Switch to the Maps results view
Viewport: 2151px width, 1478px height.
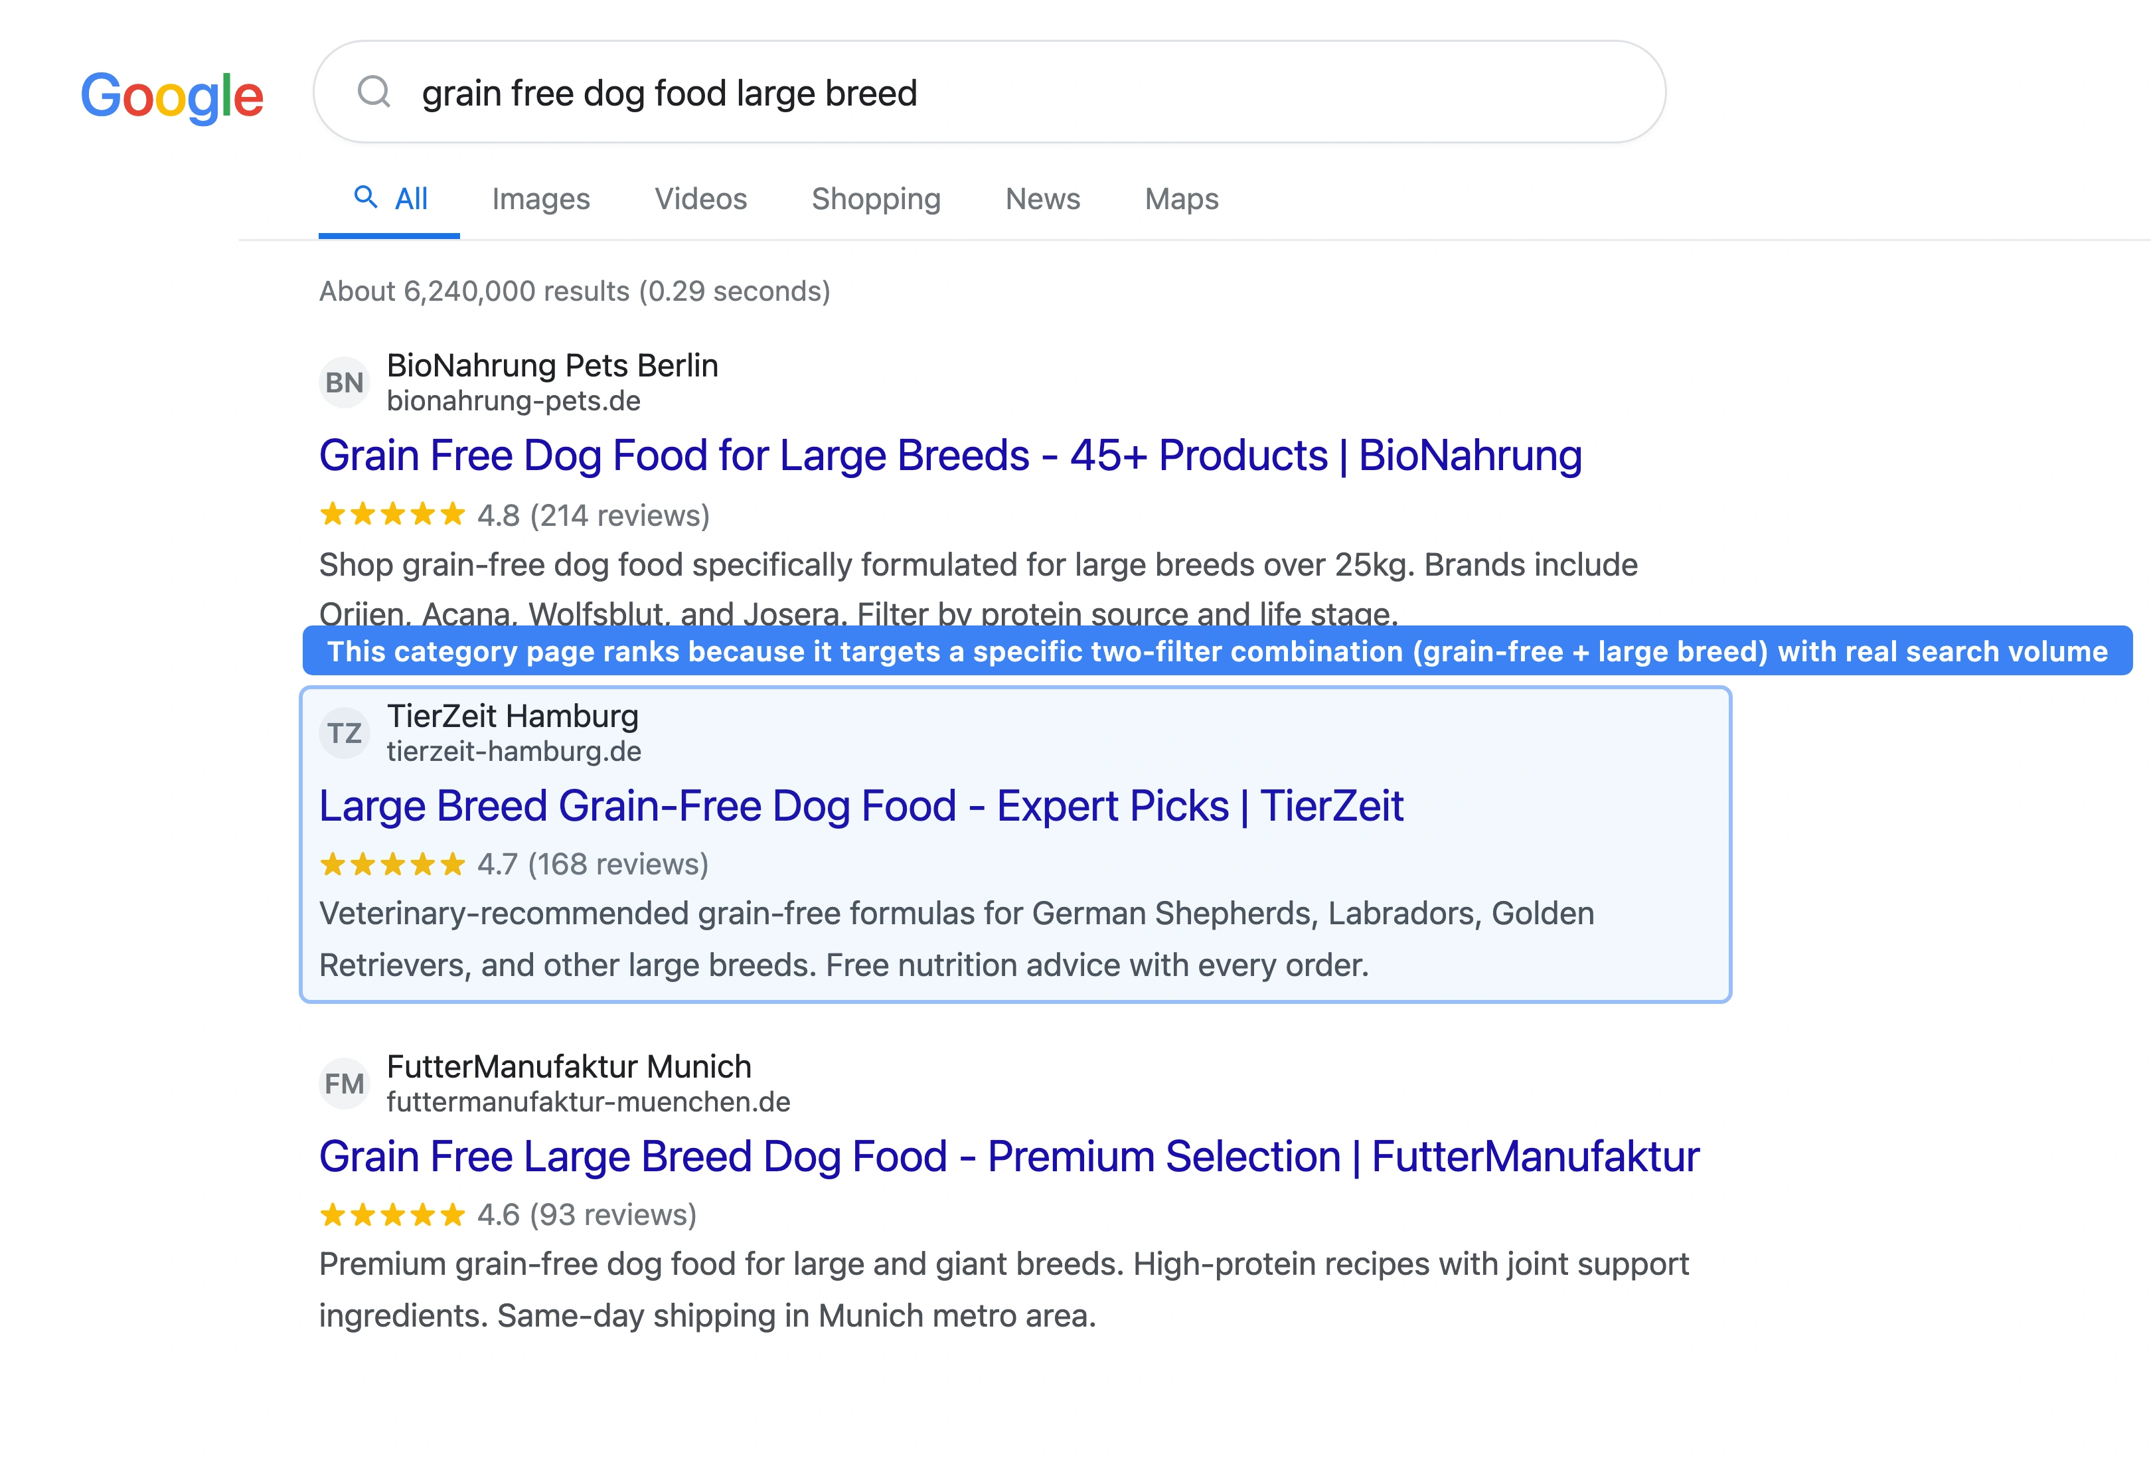[1180, 198]
